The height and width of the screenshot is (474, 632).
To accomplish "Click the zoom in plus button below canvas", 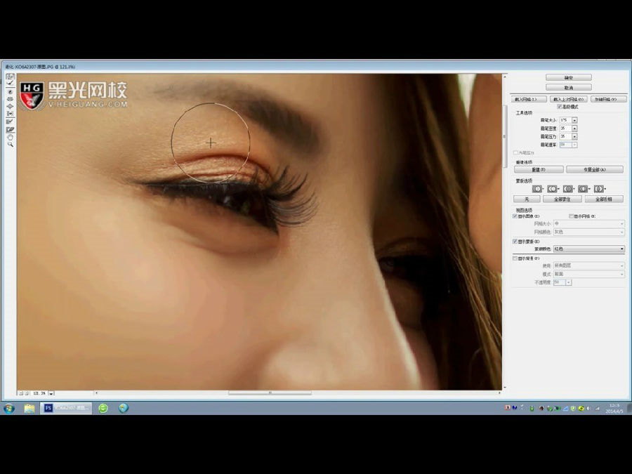I will (27, 393).
